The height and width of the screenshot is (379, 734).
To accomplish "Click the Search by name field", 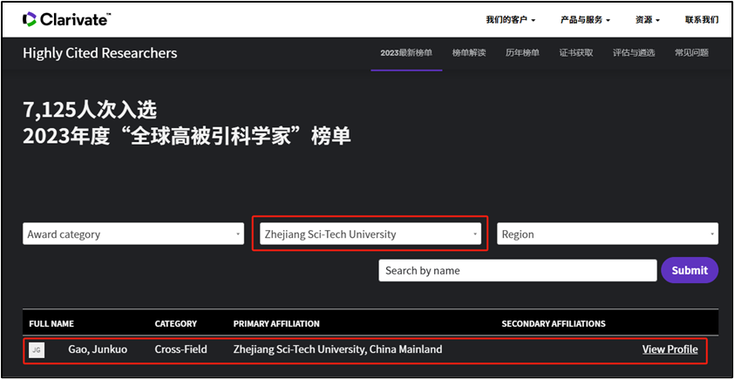I will coord(517,270).
